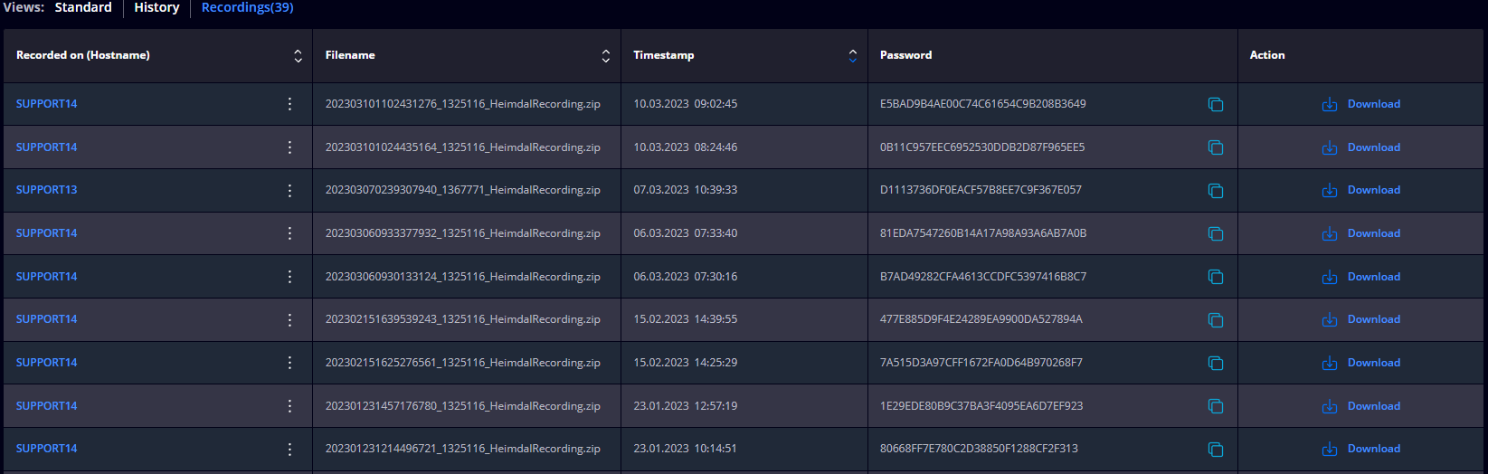Click the Password column header
The image size is (1488, 474).
pos(906,55)
